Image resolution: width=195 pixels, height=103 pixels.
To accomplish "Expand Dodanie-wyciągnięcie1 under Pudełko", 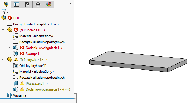I will 9,48.
